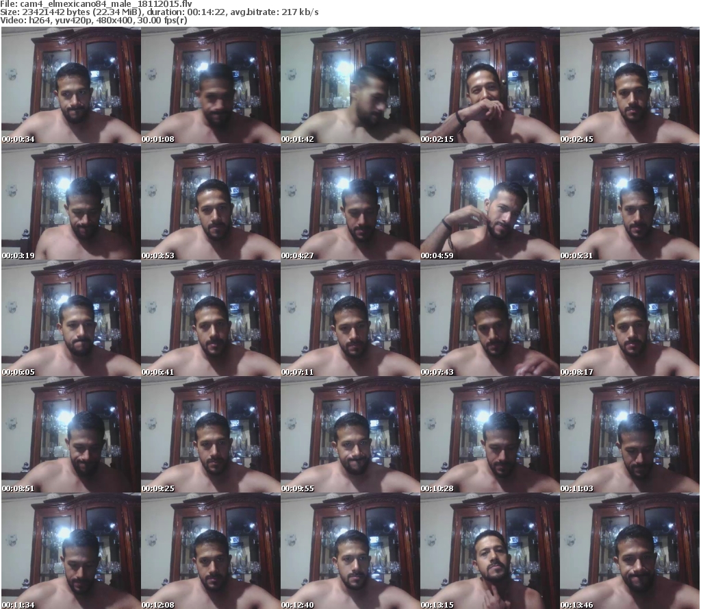The image size is (701, 609).
Task: View the frame captured at 00:13:15
Action: 489,551
